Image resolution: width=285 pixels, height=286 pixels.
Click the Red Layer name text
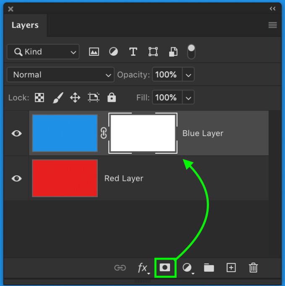pos(124,178)
